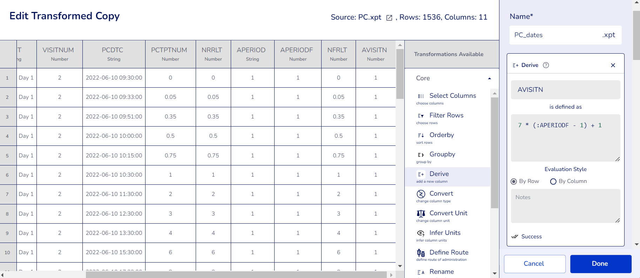The width and height of the screenshot is (640, 278).
Task: Choose Derive transformation
Action: tap(447, 177)
